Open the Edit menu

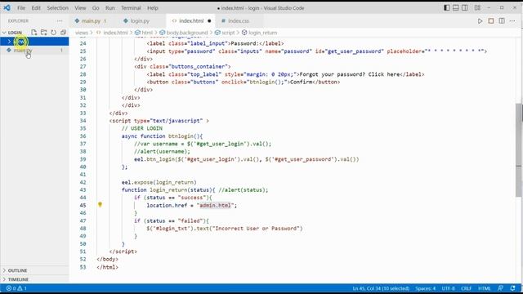(36, 7)
